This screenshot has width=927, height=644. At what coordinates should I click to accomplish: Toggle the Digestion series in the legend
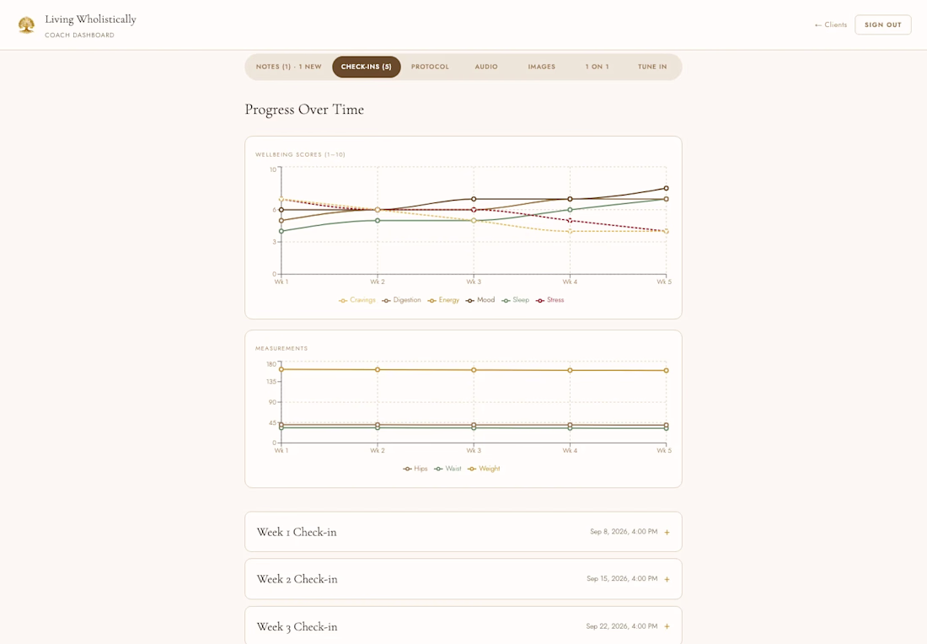(401, 300)
